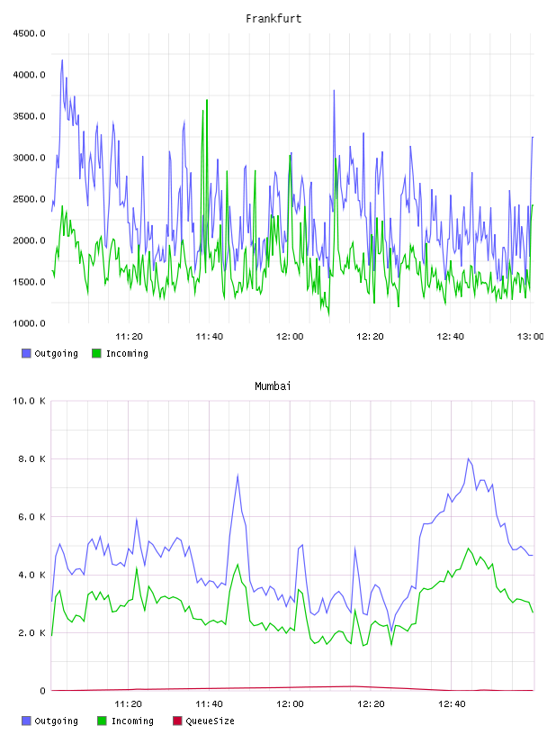547x735 pixels.
Task: Click the 0 y-axis label in Mumbai chart
Action: tap(42, 691)
